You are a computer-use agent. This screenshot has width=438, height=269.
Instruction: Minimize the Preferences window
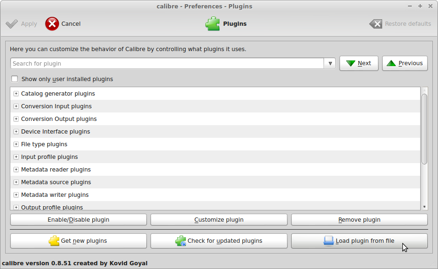coord(410,6)
